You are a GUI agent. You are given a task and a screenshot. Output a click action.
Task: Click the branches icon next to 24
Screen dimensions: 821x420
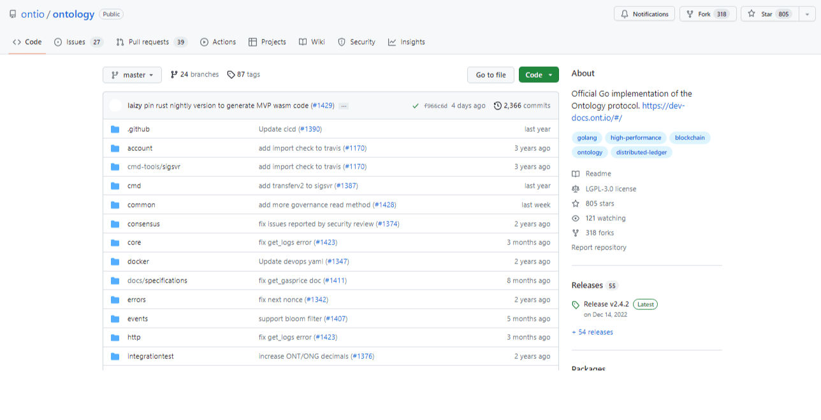174,74
